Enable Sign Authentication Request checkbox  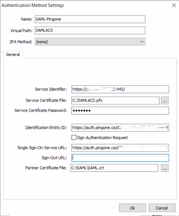click(x=74, y=137)
